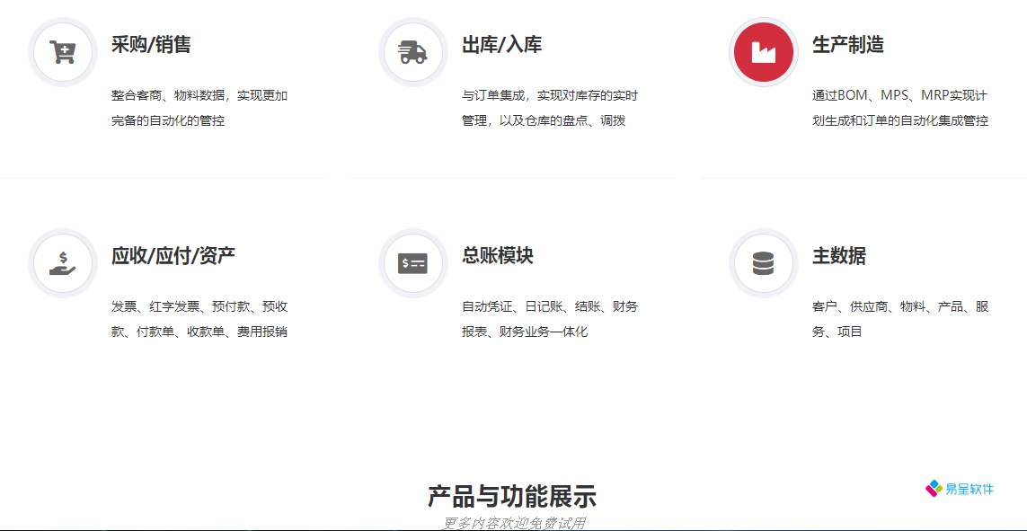Open the 应收/应付/资产 heading

(173, 256)
